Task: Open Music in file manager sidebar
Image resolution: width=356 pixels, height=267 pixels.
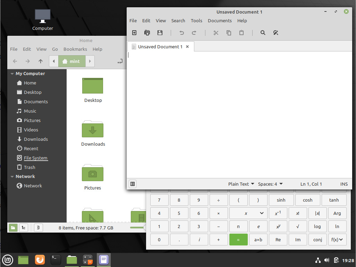Action: click(x=30, y=111)
